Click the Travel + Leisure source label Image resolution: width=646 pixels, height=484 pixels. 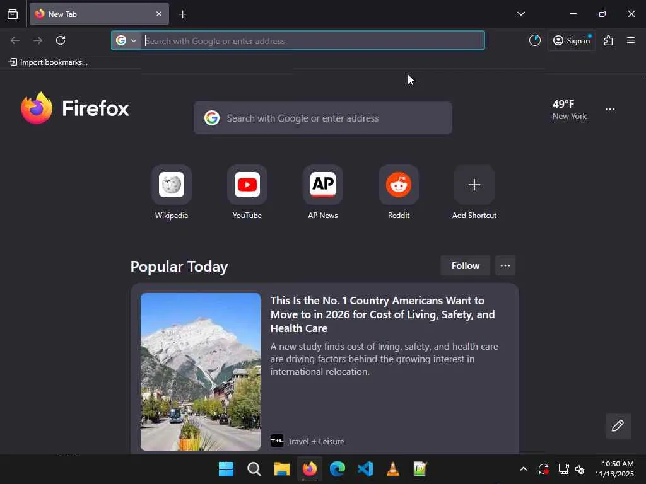(x=316, y=441)
